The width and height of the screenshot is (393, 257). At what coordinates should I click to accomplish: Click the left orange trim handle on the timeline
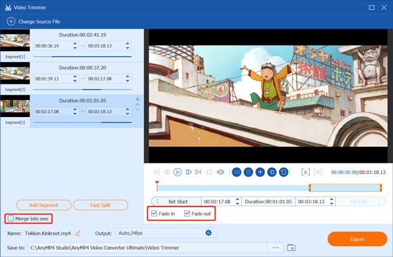pyautogui.click(x=310, y=188)
